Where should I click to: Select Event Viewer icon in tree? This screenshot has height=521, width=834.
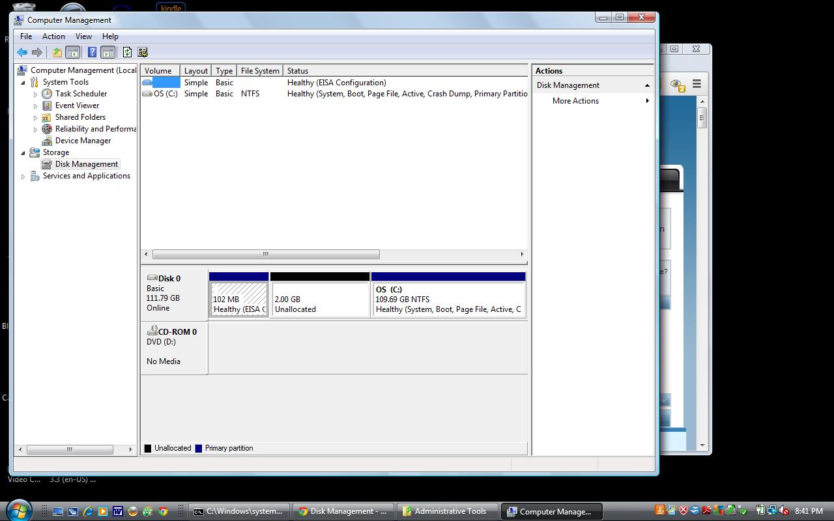click(47, 106)
